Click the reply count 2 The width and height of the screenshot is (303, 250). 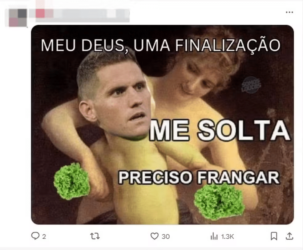pyautogui.click(x=44, y=236)
